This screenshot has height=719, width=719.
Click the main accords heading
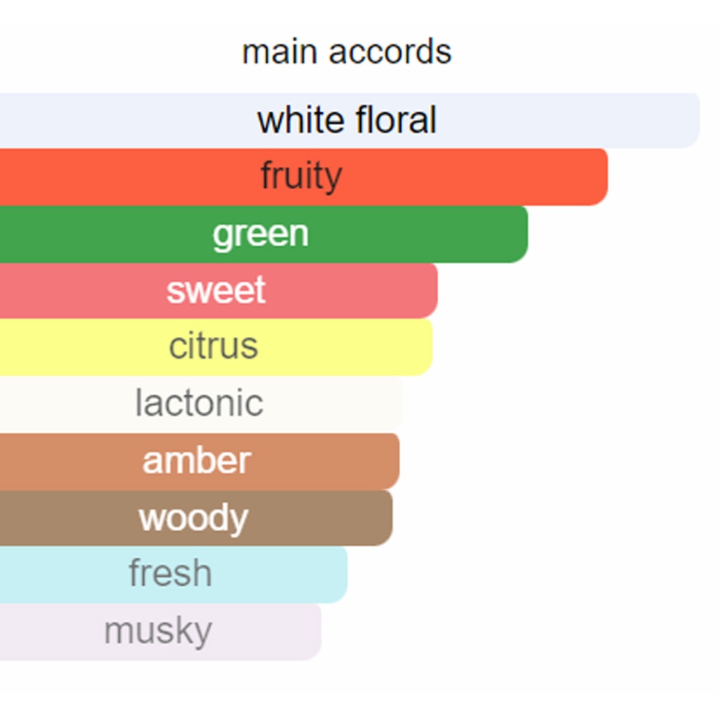pyautogui.click(x=347, y=52)
